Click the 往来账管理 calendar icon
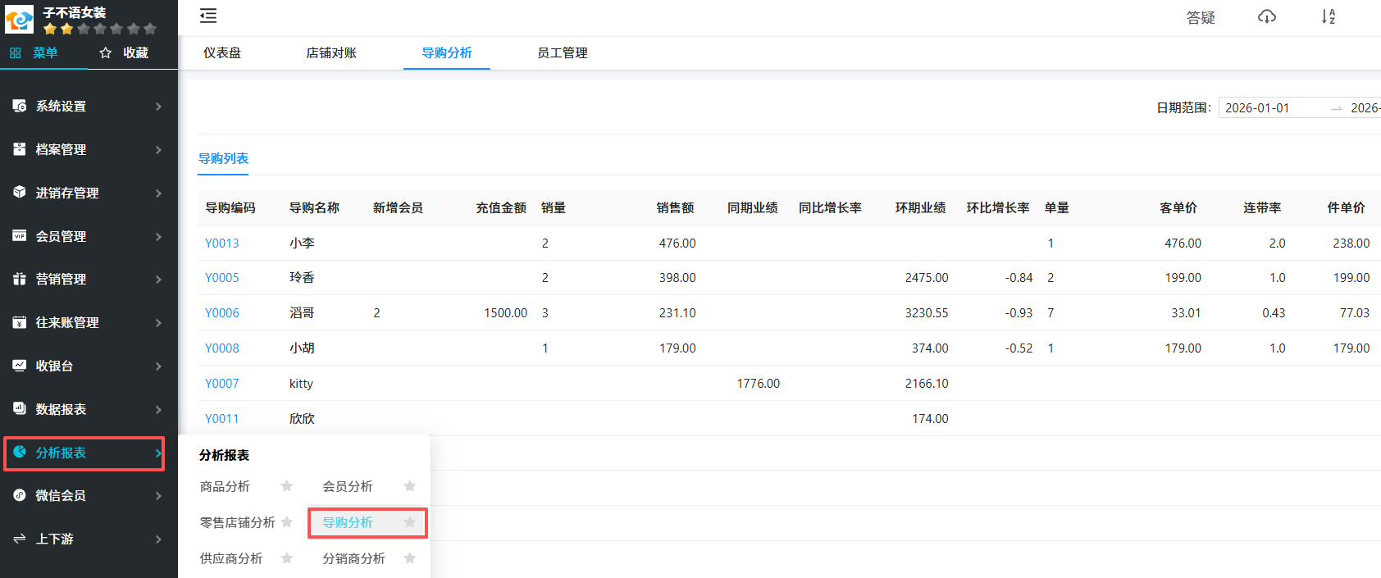1381x578 pixels. pos(20,322)
